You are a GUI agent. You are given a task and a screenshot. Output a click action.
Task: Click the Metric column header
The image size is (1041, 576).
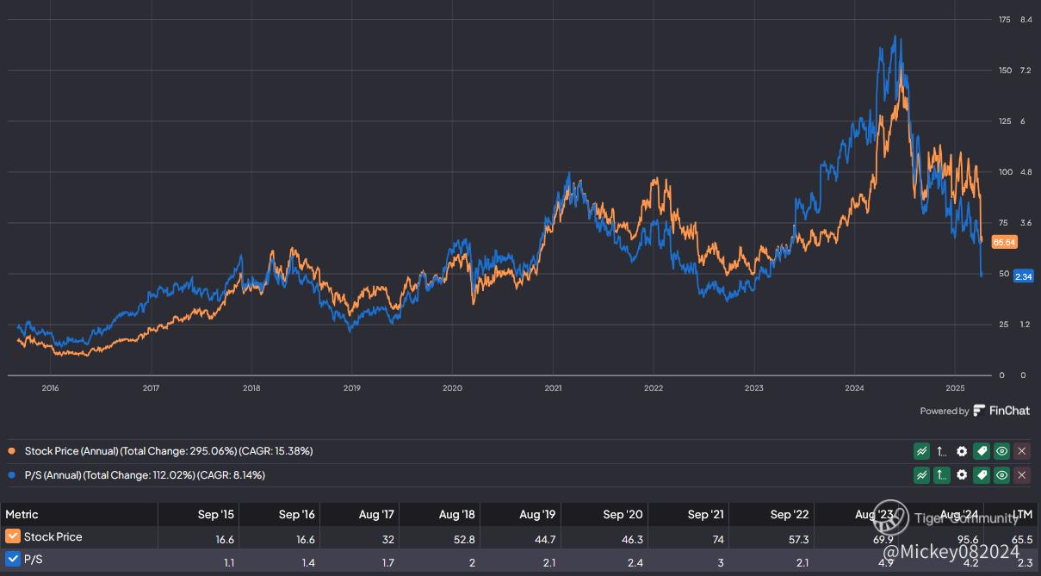pyautogui.click(x=22, y=514)
